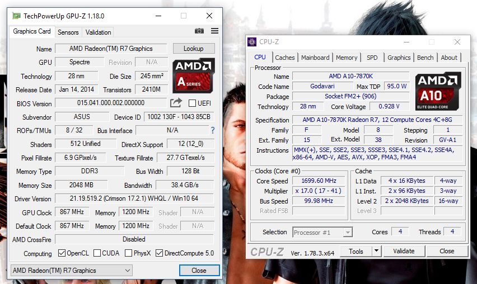477x284 pixels.
Task: Click the GPU Name field AMD Radeon R7
Action: coord(111,49)
